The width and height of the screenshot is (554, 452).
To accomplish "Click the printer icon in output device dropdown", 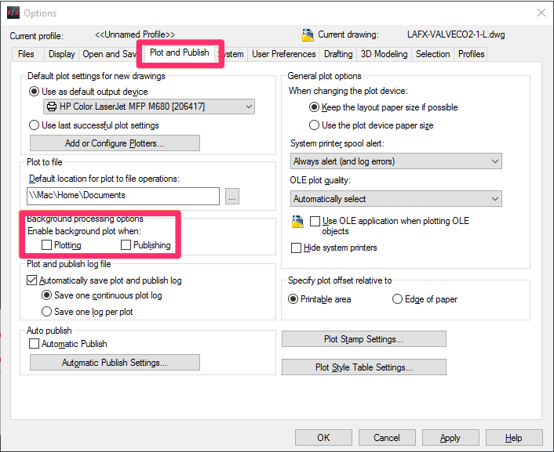I will pyautogui.click(x=52, y=107).
